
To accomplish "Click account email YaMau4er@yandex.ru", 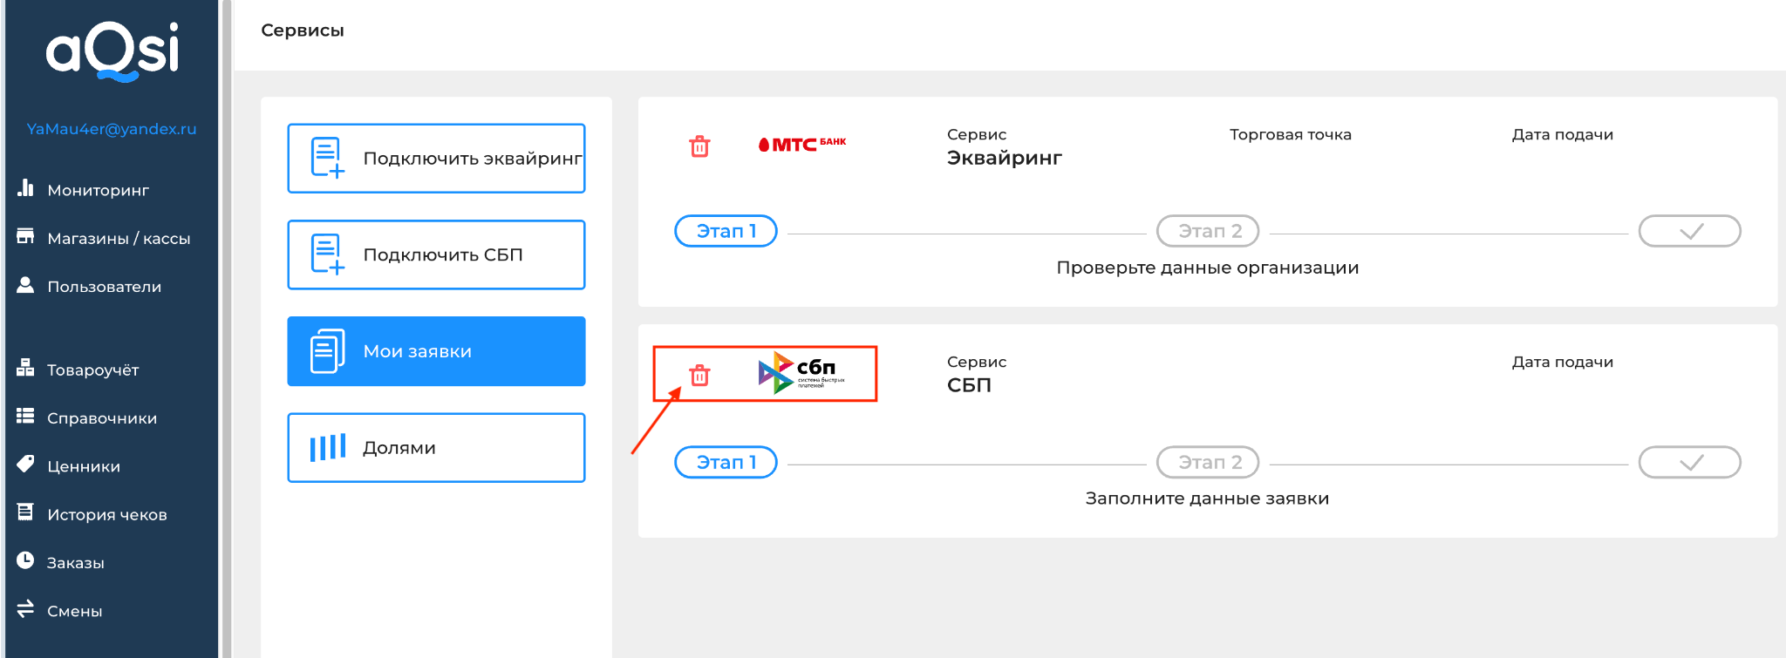I will pos(112,129).
